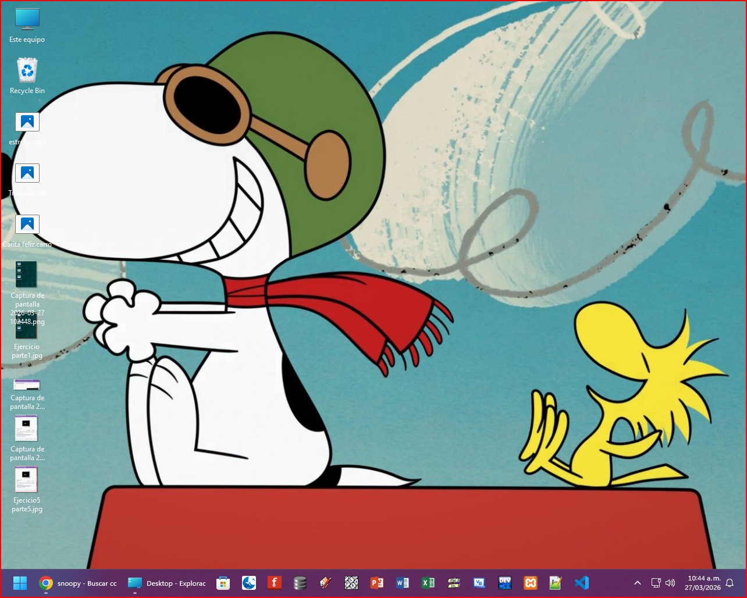Launch Dev-C++ from the taskbar
The height and width of the screenshot is (598, 747).
click(504, 583)
